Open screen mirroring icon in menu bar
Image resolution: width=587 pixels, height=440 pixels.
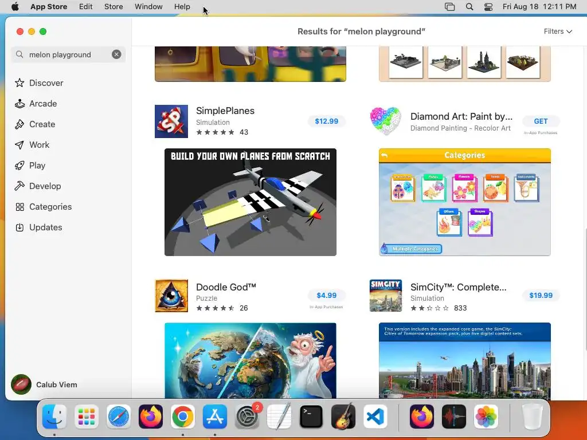coord(449,7)
